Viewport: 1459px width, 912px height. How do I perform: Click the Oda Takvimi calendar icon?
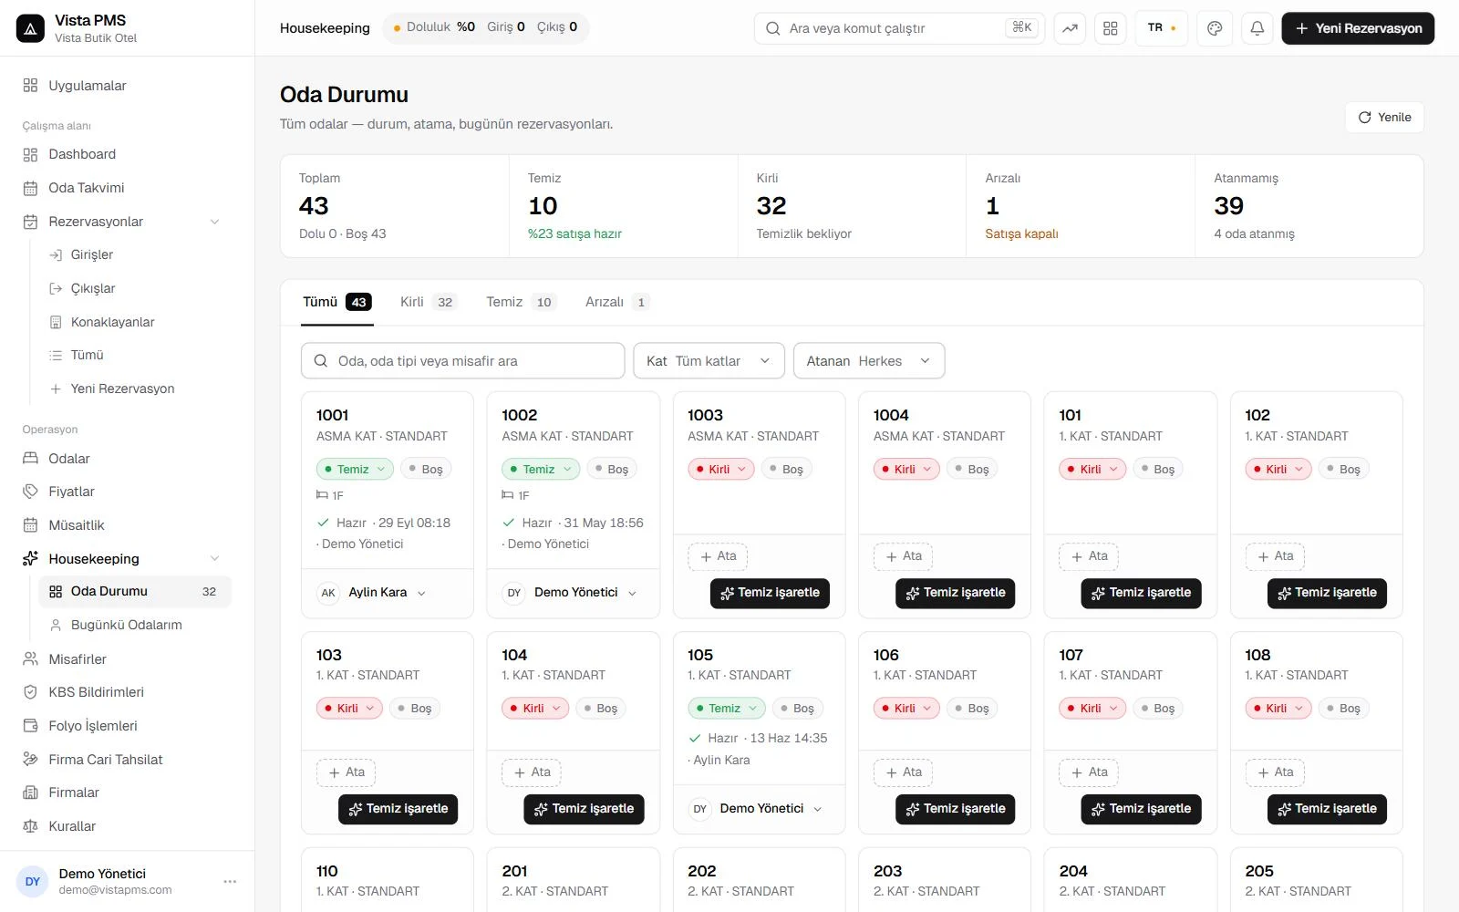tap(30, 188)
